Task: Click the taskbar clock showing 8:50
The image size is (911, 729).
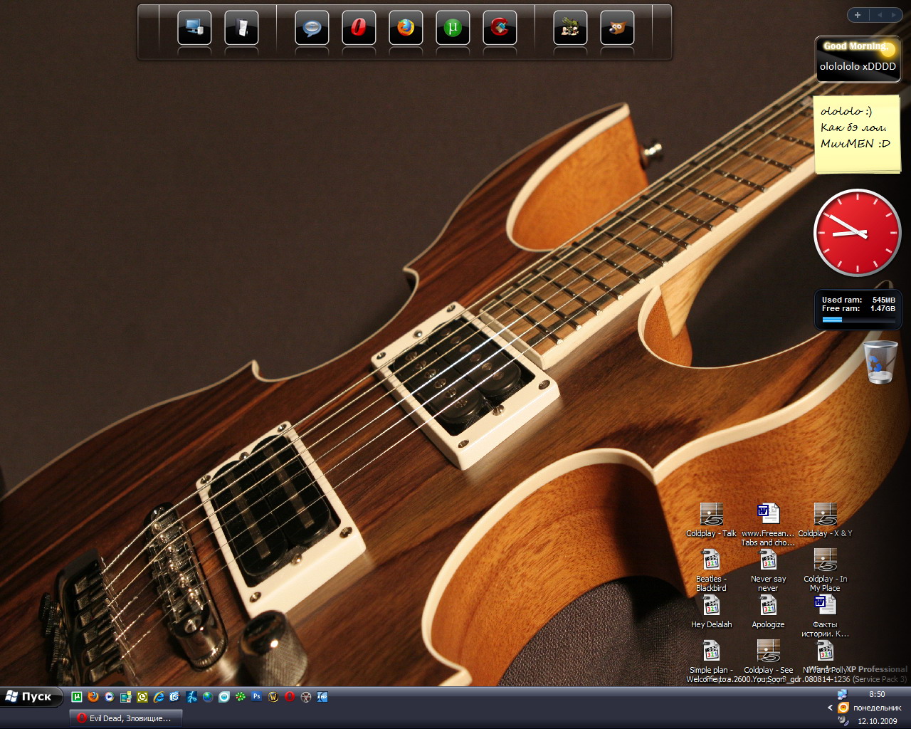Action: (877, 694)
